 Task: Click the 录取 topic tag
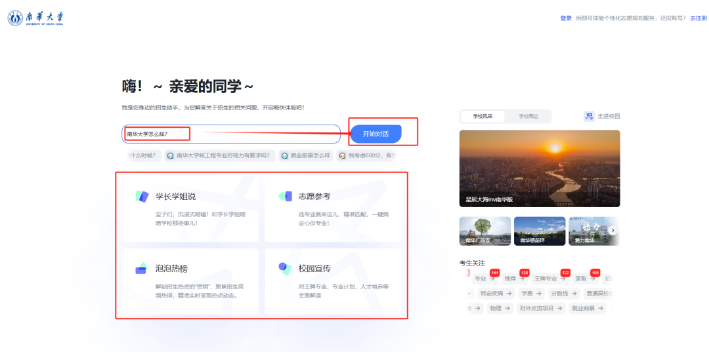pyautogui.click(x=586, y=279)
